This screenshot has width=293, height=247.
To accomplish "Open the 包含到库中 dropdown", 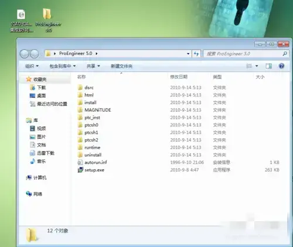I will tap(63, 66).
